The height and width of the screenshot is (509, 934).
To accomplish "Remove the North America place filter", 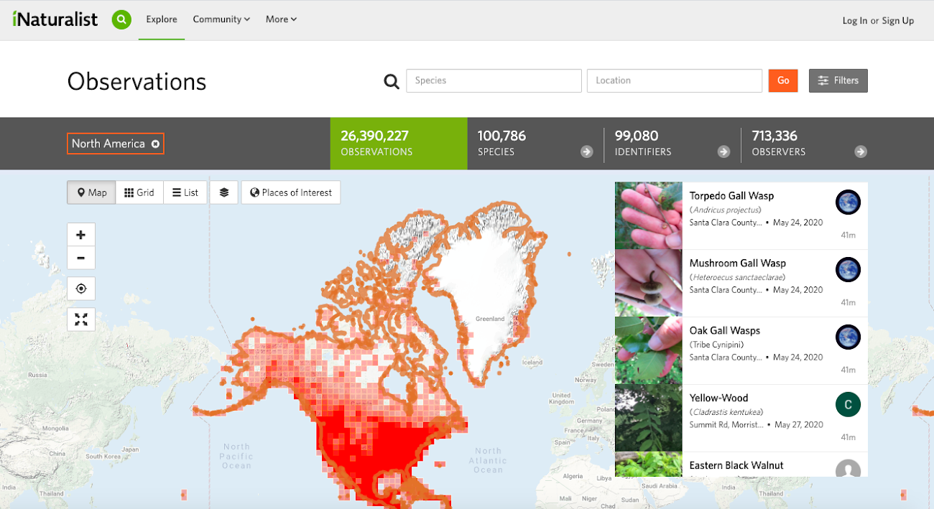I will pos(155,144).
